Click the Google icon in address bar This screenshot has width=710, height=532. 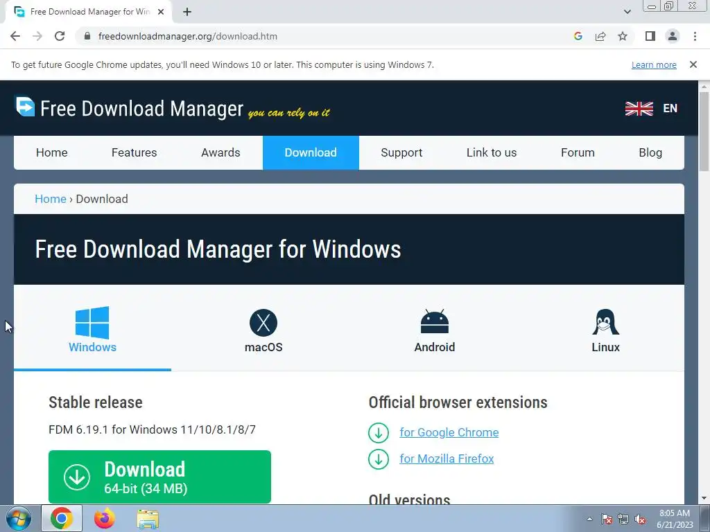[x=578, y=36]
